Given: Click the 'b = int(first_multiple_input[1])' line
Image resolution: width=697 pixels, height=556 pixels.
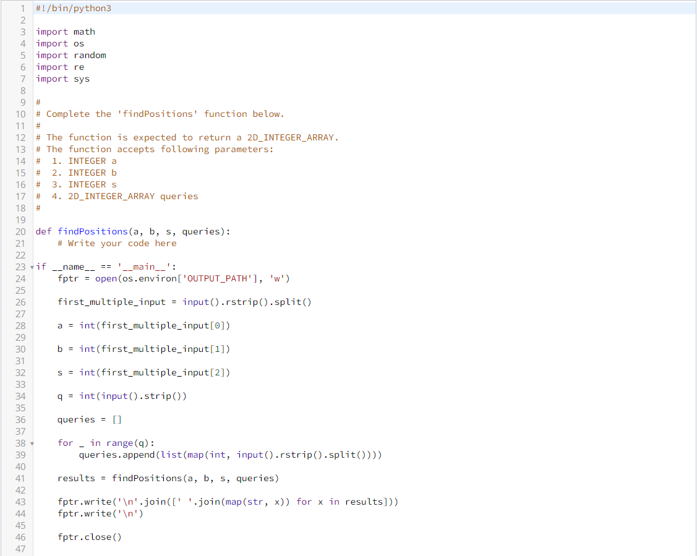Looking at the screenshot, I should (x=143, y=349).
